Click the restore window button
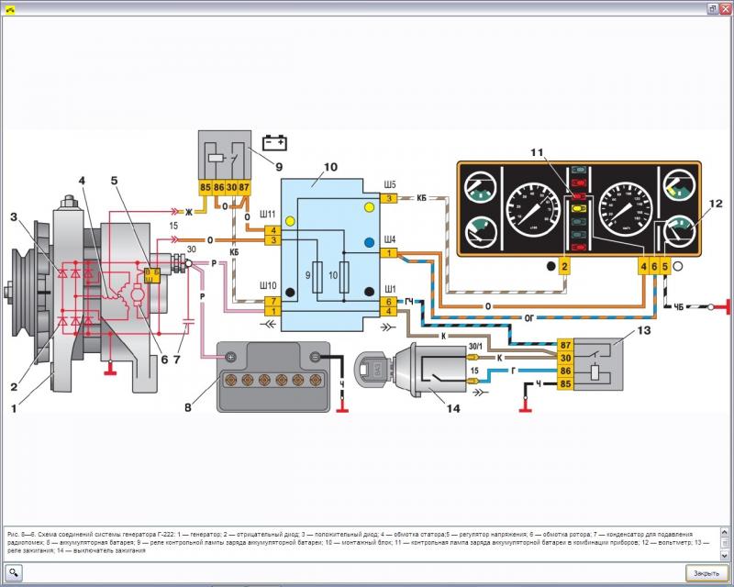The image size is (734, 587). (713, 8)
